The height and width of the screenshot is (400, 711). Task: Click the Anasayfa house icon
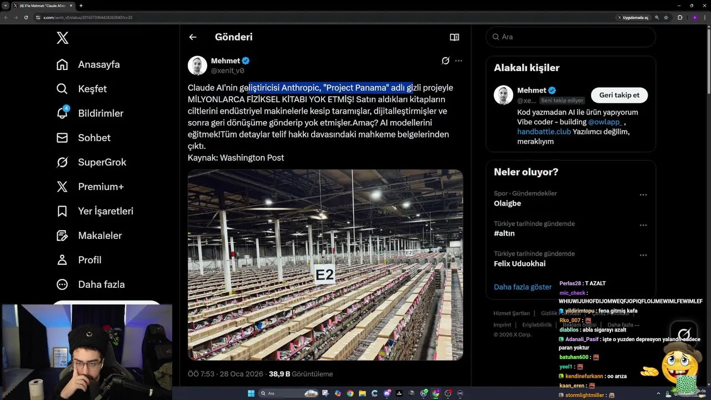point(62,64)
